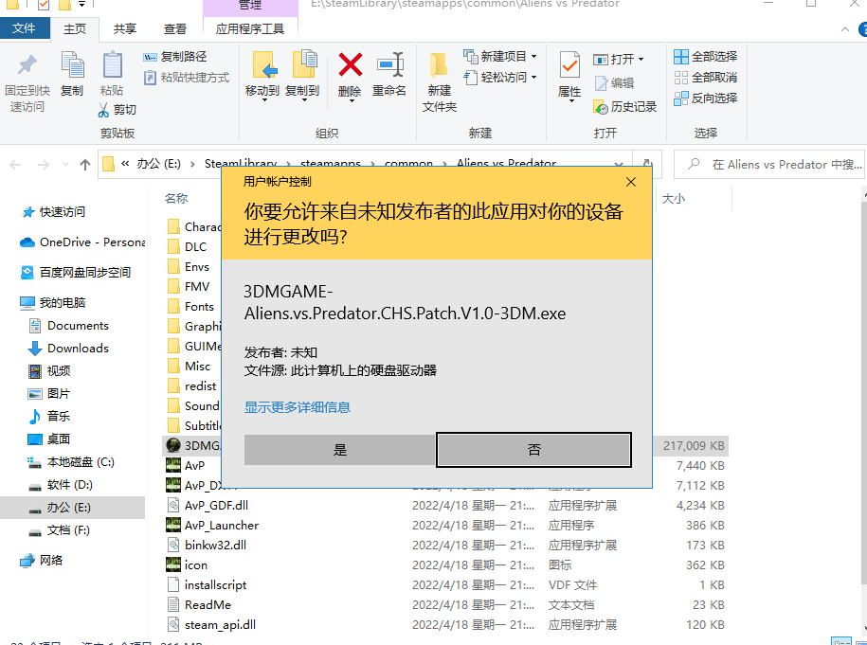Click the 新建文件夹 folder icon
The image size is (867, 645).
pos(439,65)
